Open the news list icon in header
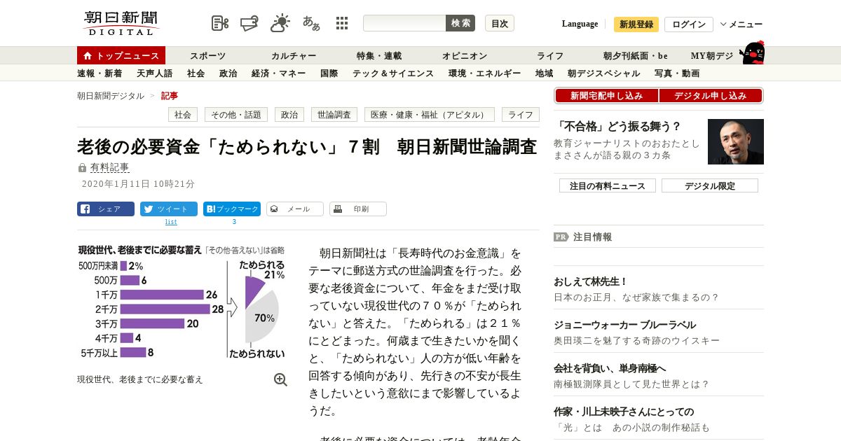The image size is (841, 441). [220, 23]
